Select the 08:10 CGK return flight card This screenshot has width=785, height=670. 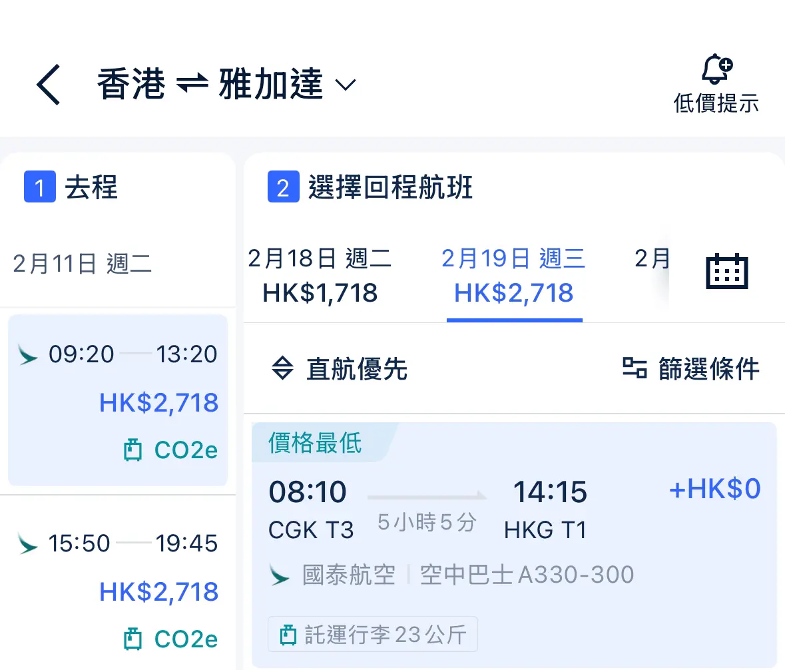514,545
